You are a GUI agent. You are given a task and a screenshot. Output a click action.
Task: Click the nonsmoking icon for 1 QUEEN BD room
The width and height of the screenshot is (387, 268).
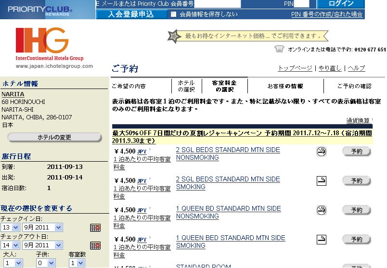[x=322, y=210]
